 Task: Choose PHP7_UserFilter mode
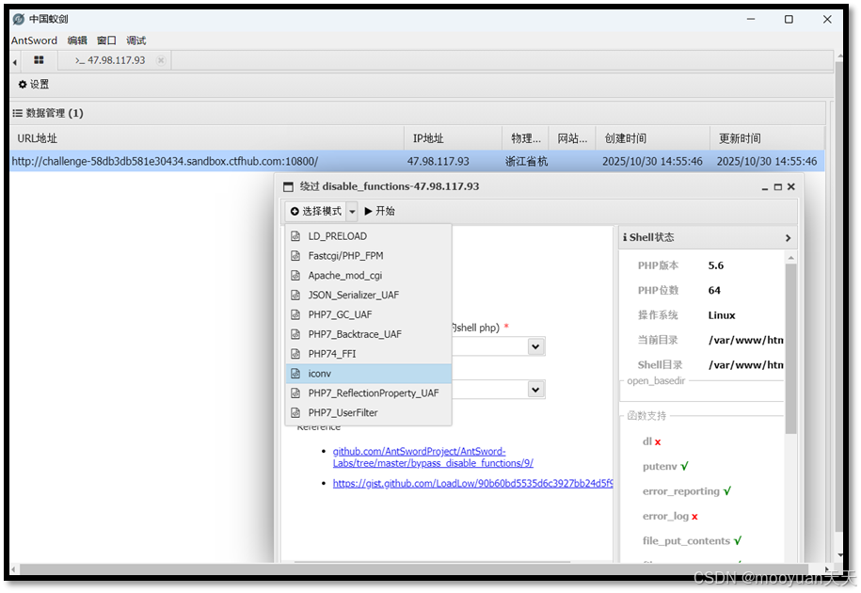(x=369, y=412)
